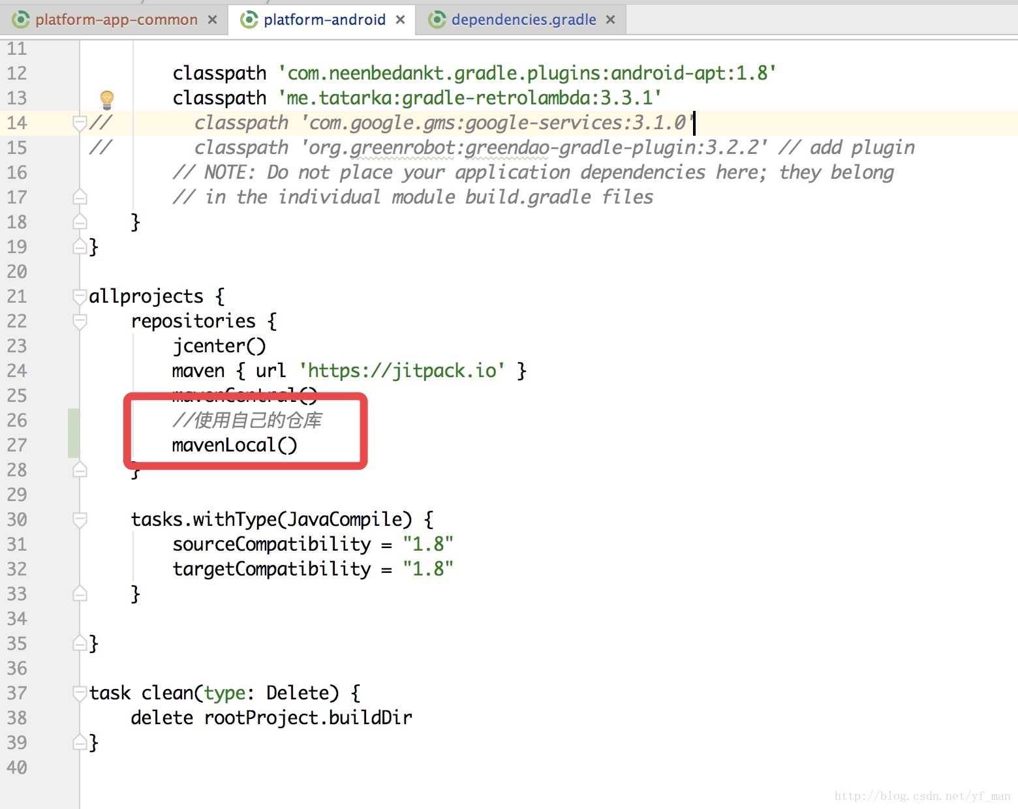Click the 'task clean' declaration on line 37
The height and width of the screenshot is (809, 1018).
point(224,693)
